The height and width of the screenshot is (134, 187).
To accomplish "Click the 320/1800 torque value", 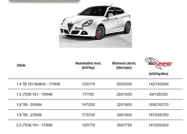I will pyautogui.click(x=124, y=105).
